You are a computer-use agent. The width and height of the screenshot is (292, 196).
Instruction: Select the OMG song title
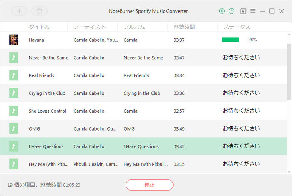click(34, 129)
